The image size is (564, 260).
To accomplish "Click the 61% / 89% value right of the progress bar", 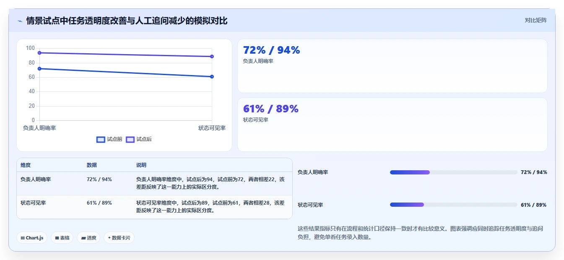I will coord(534,205).
